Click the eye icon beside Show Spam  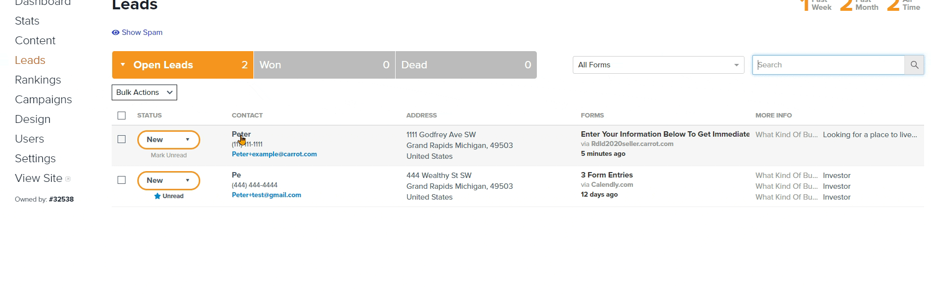point(116,32)
